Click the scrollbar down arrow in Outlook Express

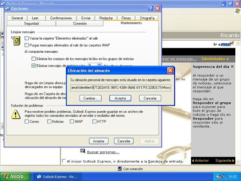click(238, 161)
